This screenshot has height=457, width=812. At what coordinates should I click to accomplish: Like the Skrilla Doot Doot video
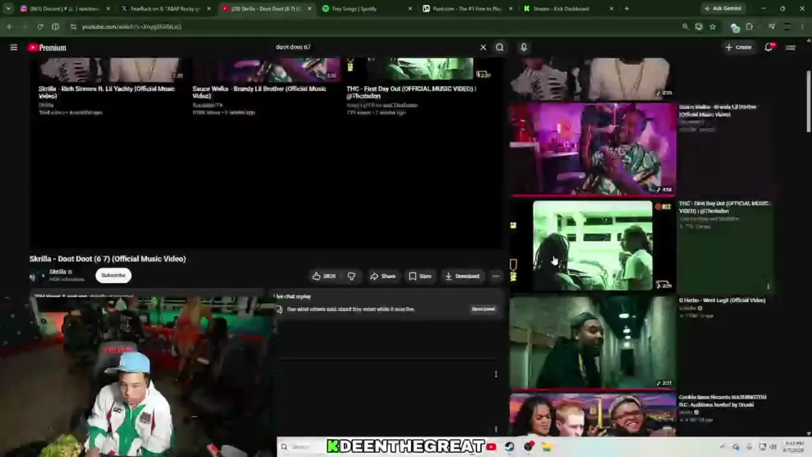(x=324, y=276)
